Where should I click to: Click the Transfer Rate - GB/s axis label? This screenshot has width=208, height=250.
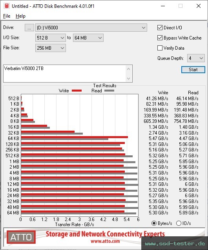click(x=75, y=225)
